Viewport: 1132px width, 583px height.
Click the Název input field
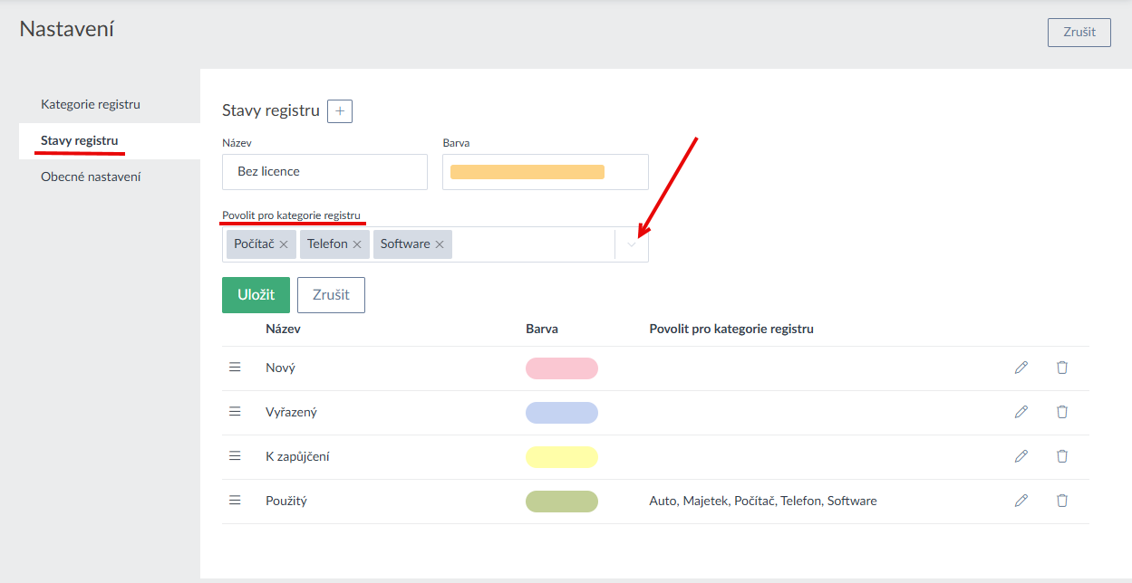click(324, 172)
